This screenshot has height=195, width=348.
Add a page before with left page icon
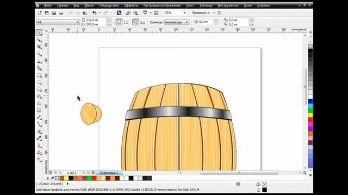click(x=51, y=173)
